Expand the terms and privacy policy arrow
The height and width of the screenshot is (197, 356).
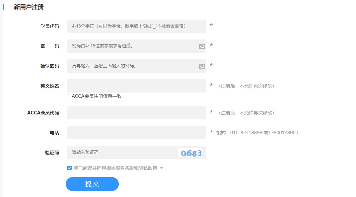162,168
